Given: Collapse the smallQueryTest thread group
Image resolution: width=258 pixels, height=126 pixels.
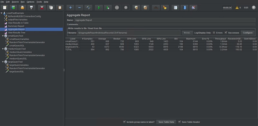Looking at the screenshot, I should (x=3, y=36).
